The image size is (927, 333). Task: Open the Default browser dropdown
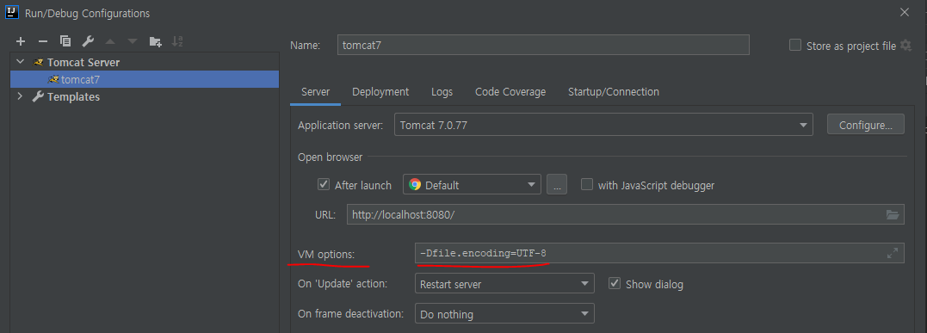[x=472, y=184]
